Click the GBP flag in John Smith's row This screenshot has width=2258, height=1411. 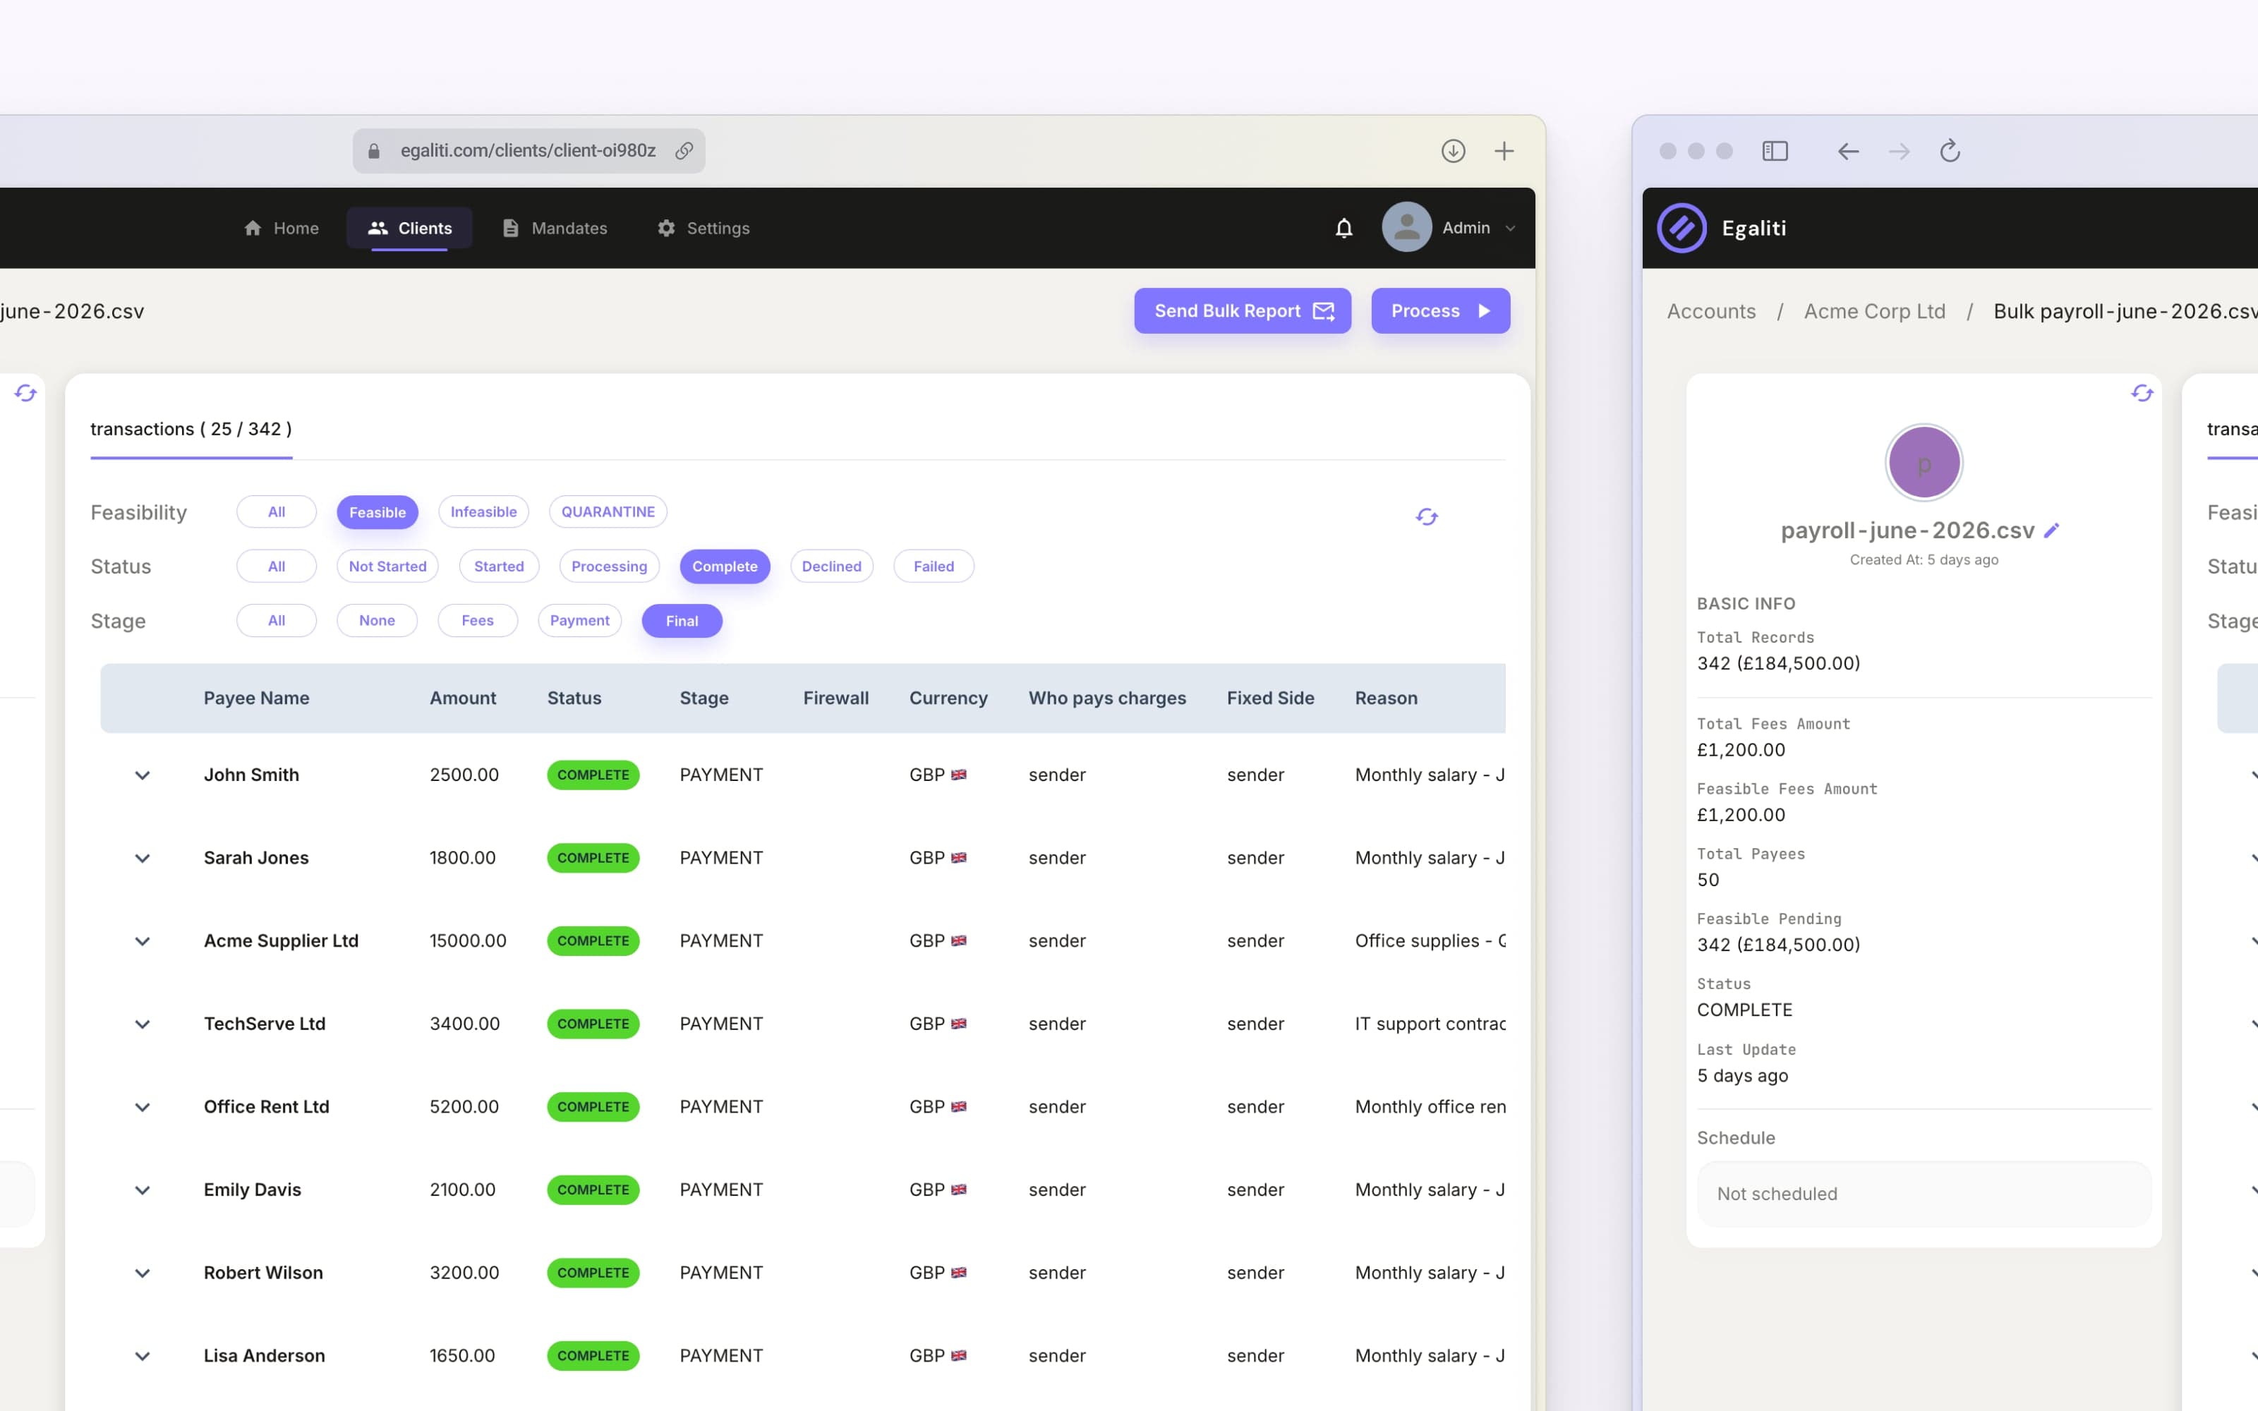tap(958, 775)
